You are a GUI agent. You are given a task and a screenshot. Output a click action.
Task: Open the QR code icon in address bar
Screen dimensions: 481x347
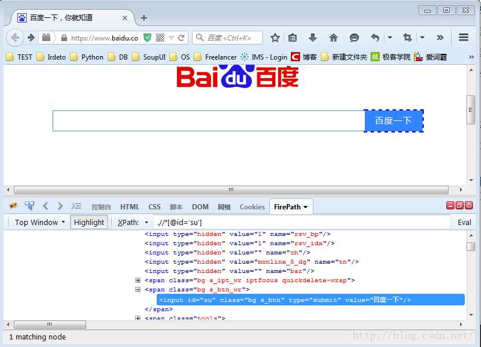click(160, 38)
